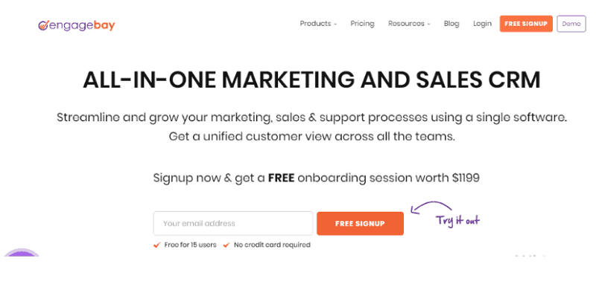Click the small arrow beside Products
Screen dimensions: 596x290
335,25
